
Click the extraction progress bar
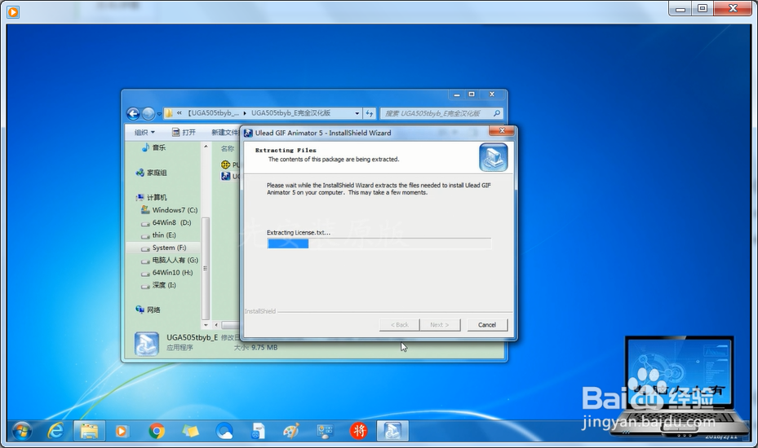pos(379,244)
